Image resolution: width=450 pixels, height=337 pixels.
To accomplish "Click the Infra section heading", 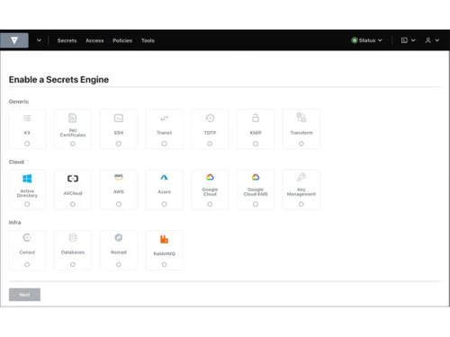I will tap(14, 222).
